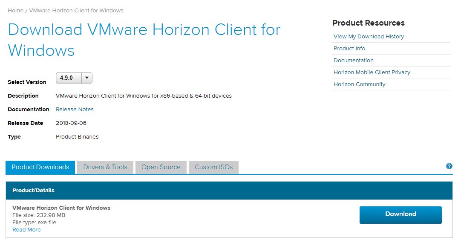Open the Product Info link

tap(349, 49)
